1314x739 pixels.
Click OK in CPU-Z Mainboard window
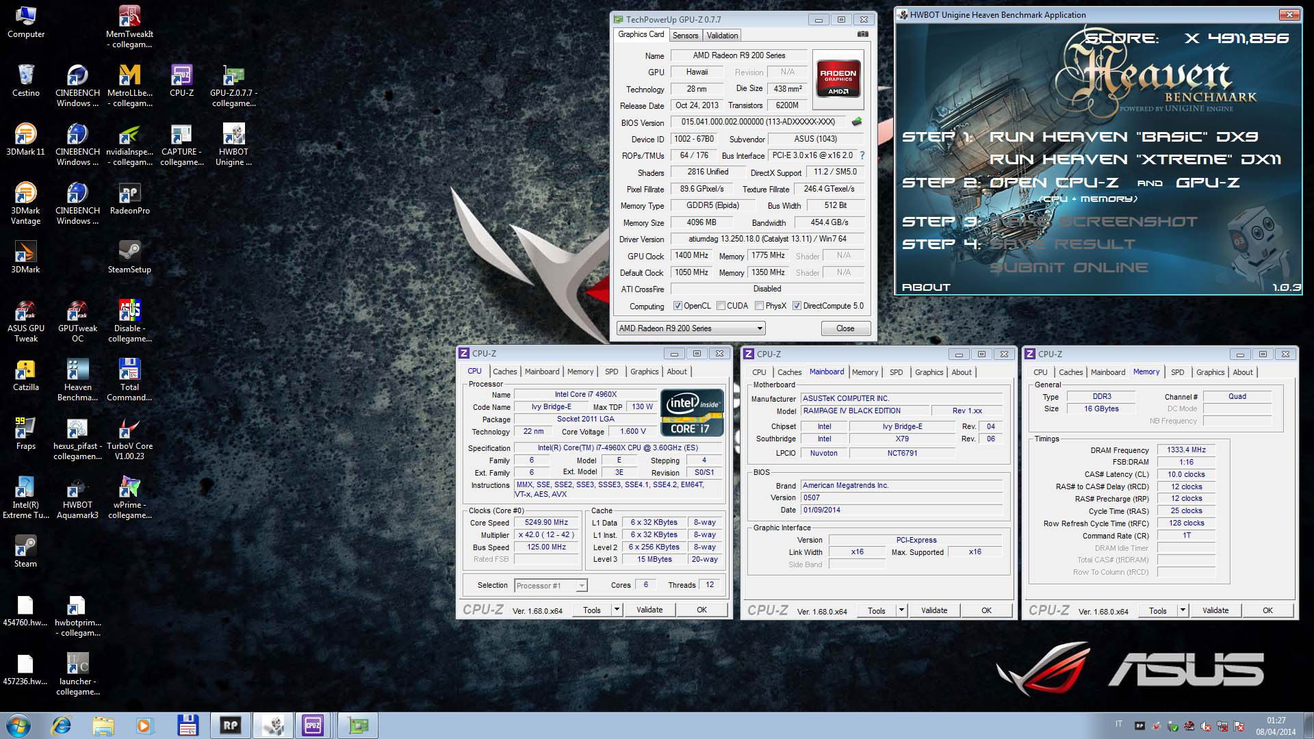click(986, 610)
